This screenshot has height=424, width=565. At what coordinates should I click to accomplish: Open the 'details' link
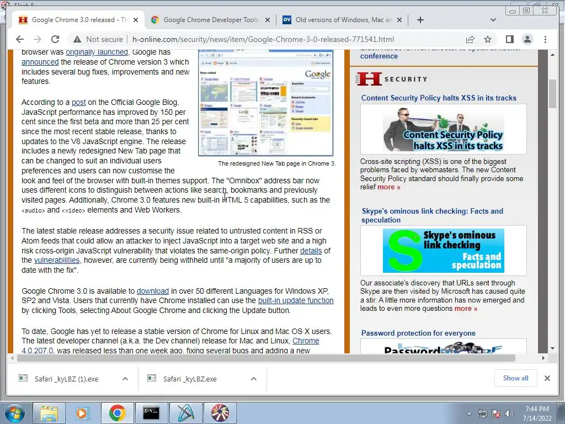pyautogui.click(x=311, y=251)
